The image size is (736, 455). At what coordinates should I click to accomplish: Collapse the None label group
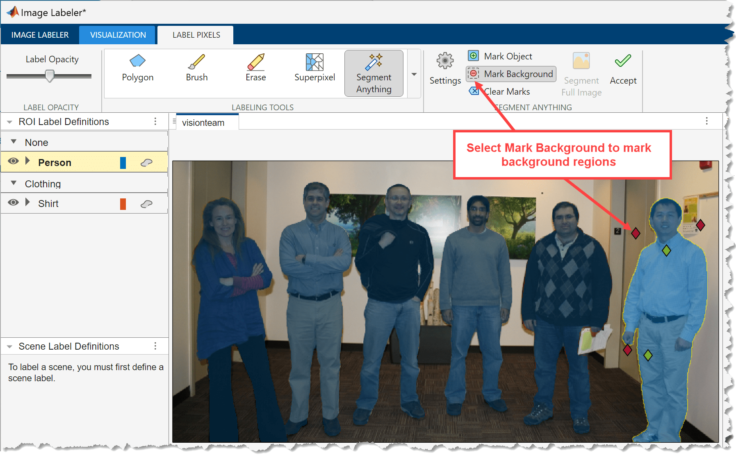[14, 141]
